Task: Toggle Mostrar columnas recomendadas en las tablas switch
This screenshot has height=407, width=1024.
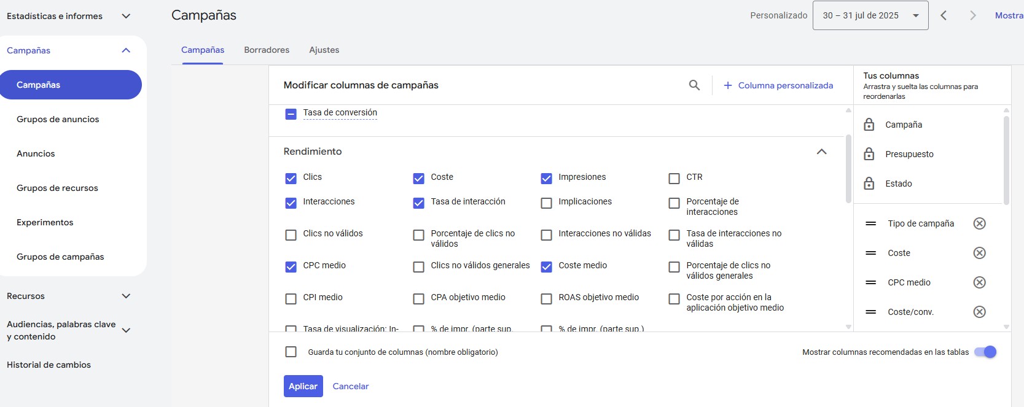Action: (985, 352)
